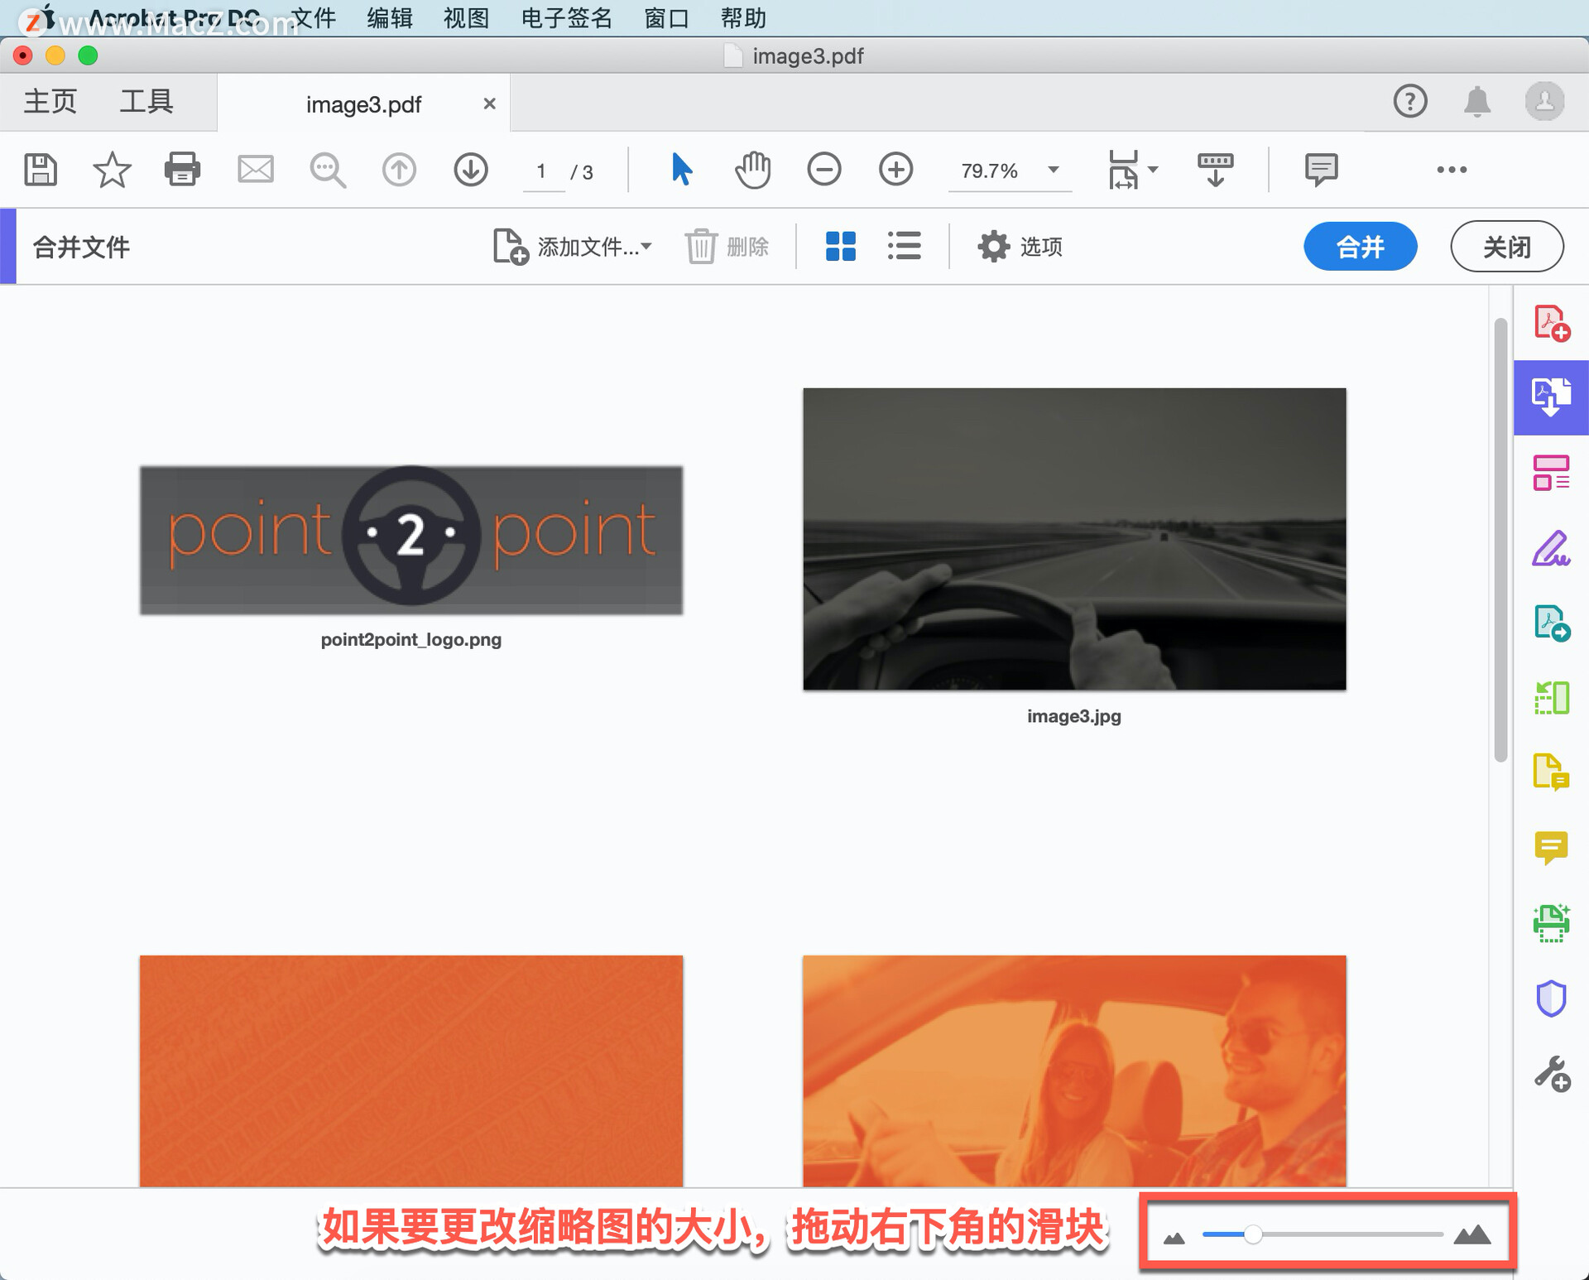The height and width of the screenshot is (1280, 1589).
Task: Go to previous page arrow
Action: click(399, 170)
